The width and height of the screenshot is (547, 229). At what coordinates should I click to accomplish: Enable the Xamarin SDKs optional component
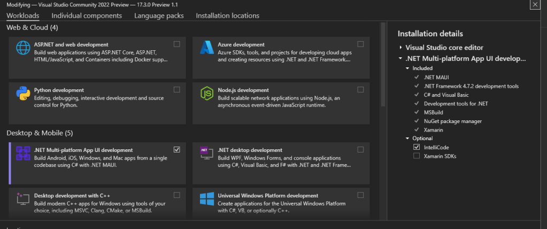(417, 156)
